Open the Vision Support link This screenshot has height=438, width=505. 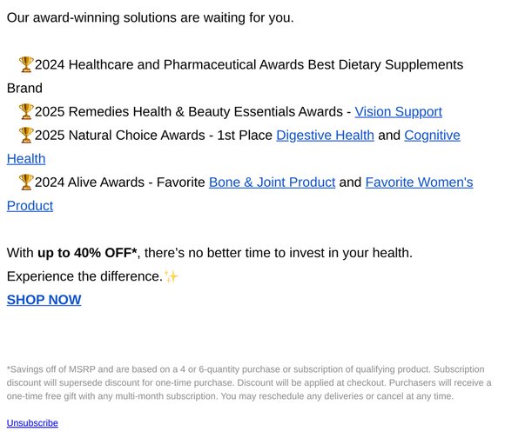398,112
